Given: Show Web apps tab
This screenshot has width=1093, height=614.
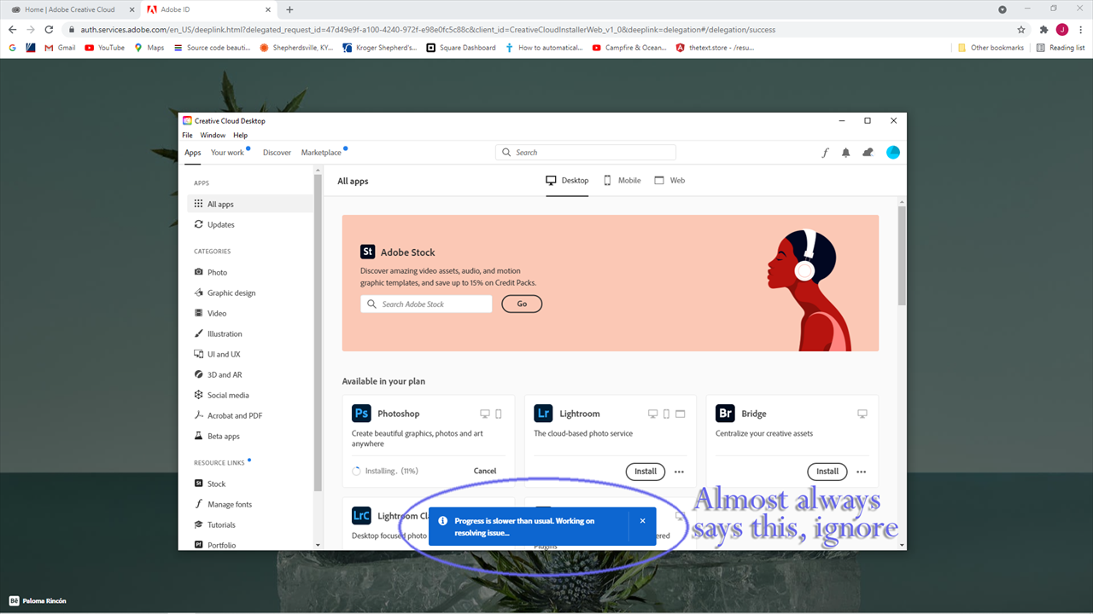Looking at the screenshot, I should [669, 181].
